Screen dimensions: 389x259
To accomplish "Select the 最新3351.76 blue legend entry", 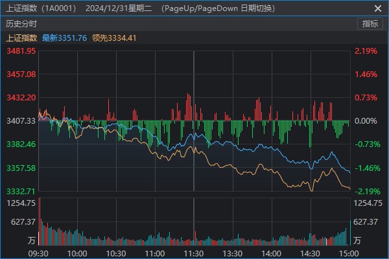I will point(64,38).
